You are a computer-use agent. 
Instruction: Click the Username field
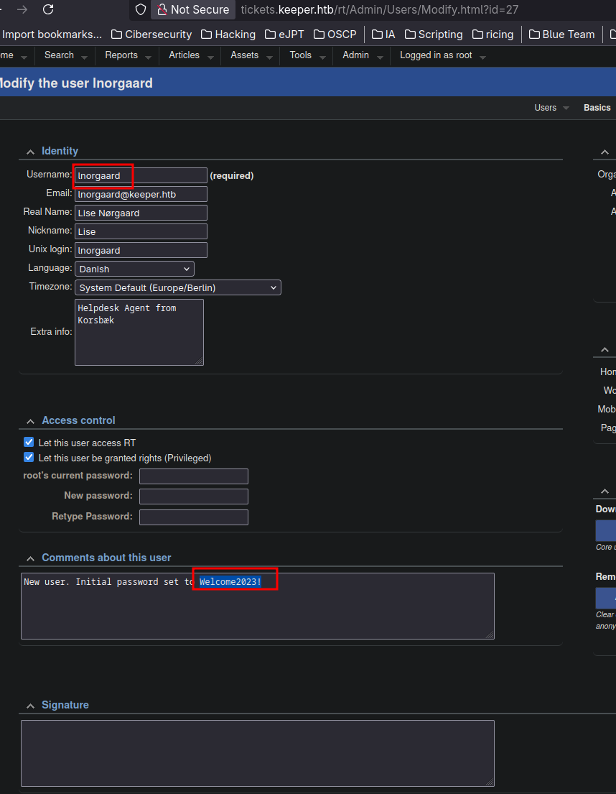click(x=141, y=175)
